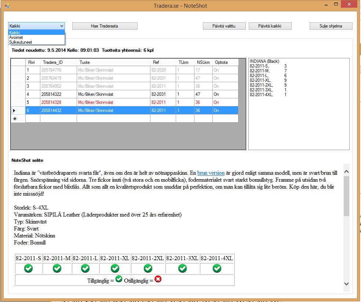Click the INDIANA (Black) heading in stock list
The width and height of the screenshot is (361, 302).
pyautogui.click(x=265, y=61)
